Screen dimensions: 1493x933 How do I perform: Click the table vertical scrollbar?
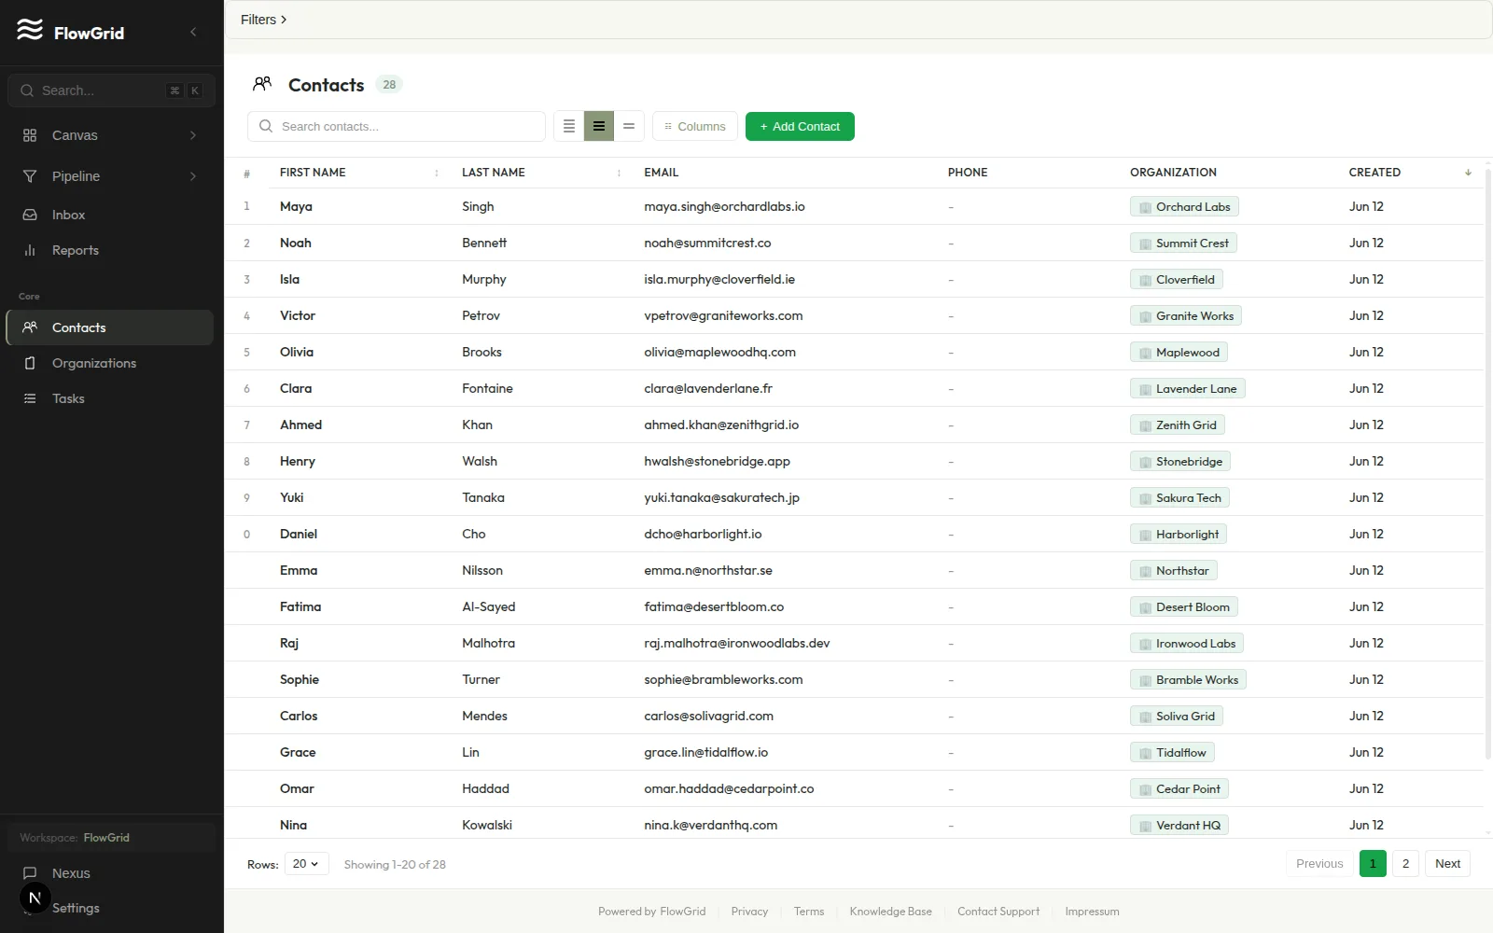coord(1487,466)
